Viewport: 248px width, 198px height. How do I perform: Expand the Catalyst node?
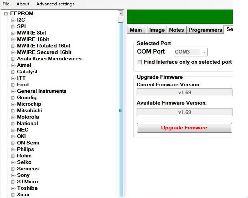[x=13, y=72]
